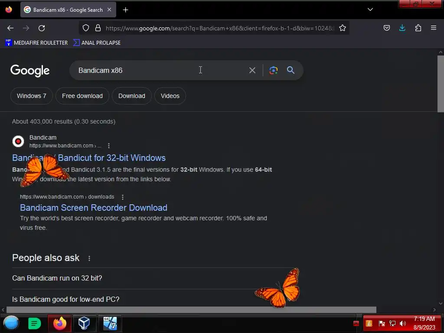444x333 pixels.
Task: Bookmark this page with the star
Action: [x=343, y=28]
